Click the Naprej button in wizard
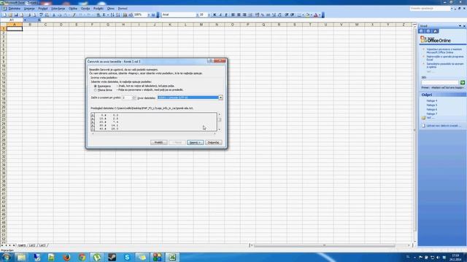The height and width of the screenshot is (262, 467). coord(196,143)
